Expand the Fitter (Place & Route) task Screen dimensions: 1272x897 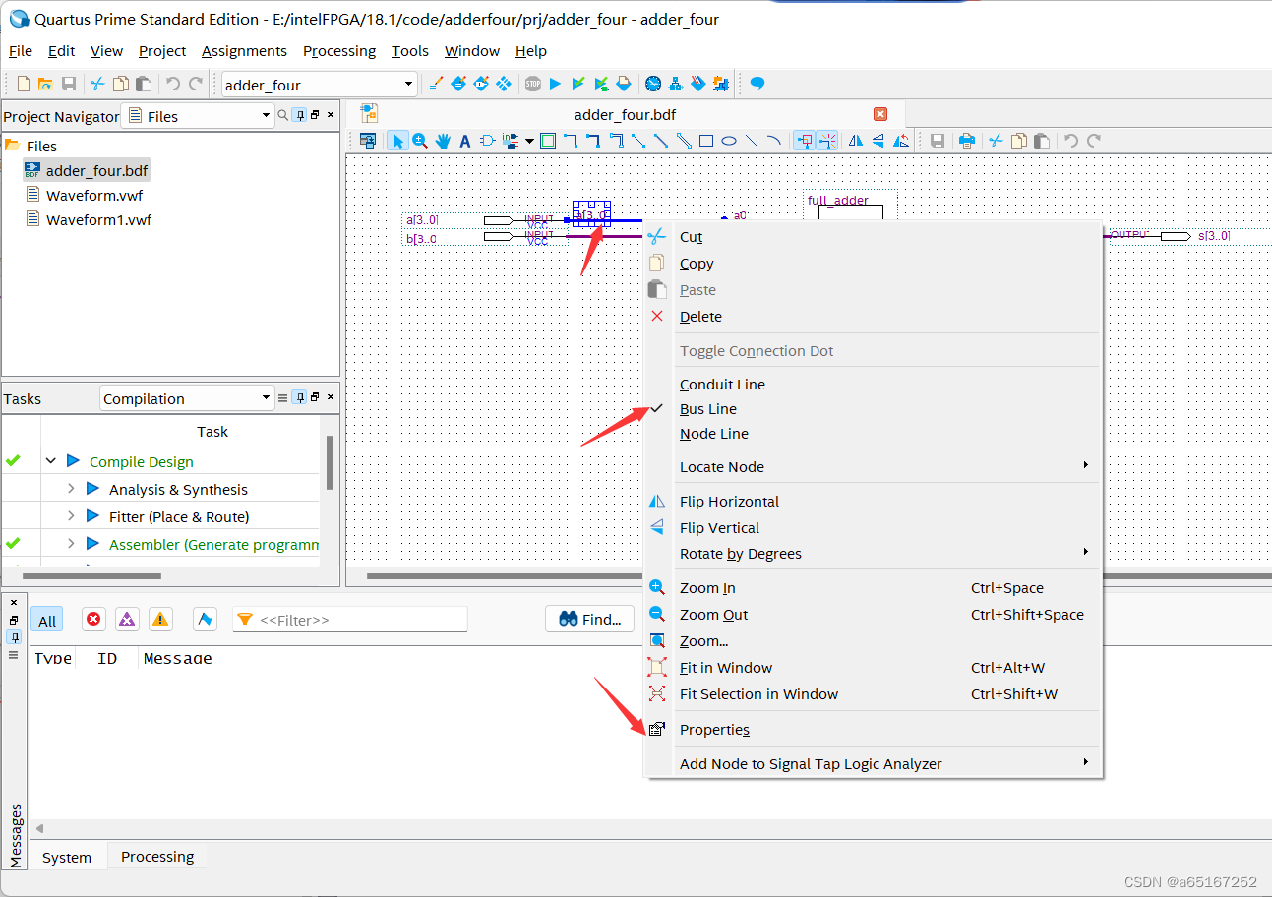point(71,516)
